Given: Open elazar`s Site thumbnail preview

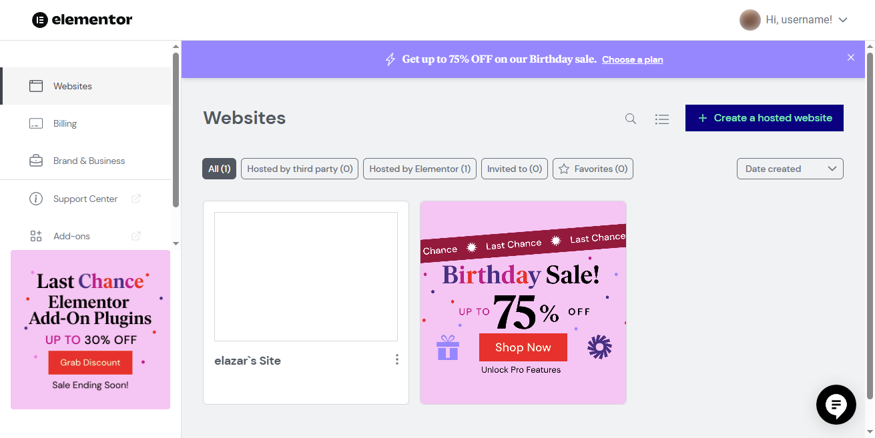Looking at the screenshot, I should [305, 276].
